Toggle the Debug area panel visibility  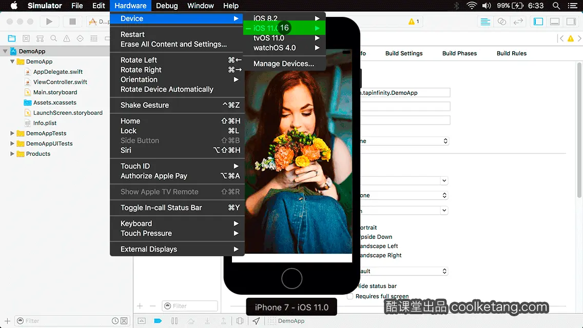pyautogui.click(x=555, y=22)
